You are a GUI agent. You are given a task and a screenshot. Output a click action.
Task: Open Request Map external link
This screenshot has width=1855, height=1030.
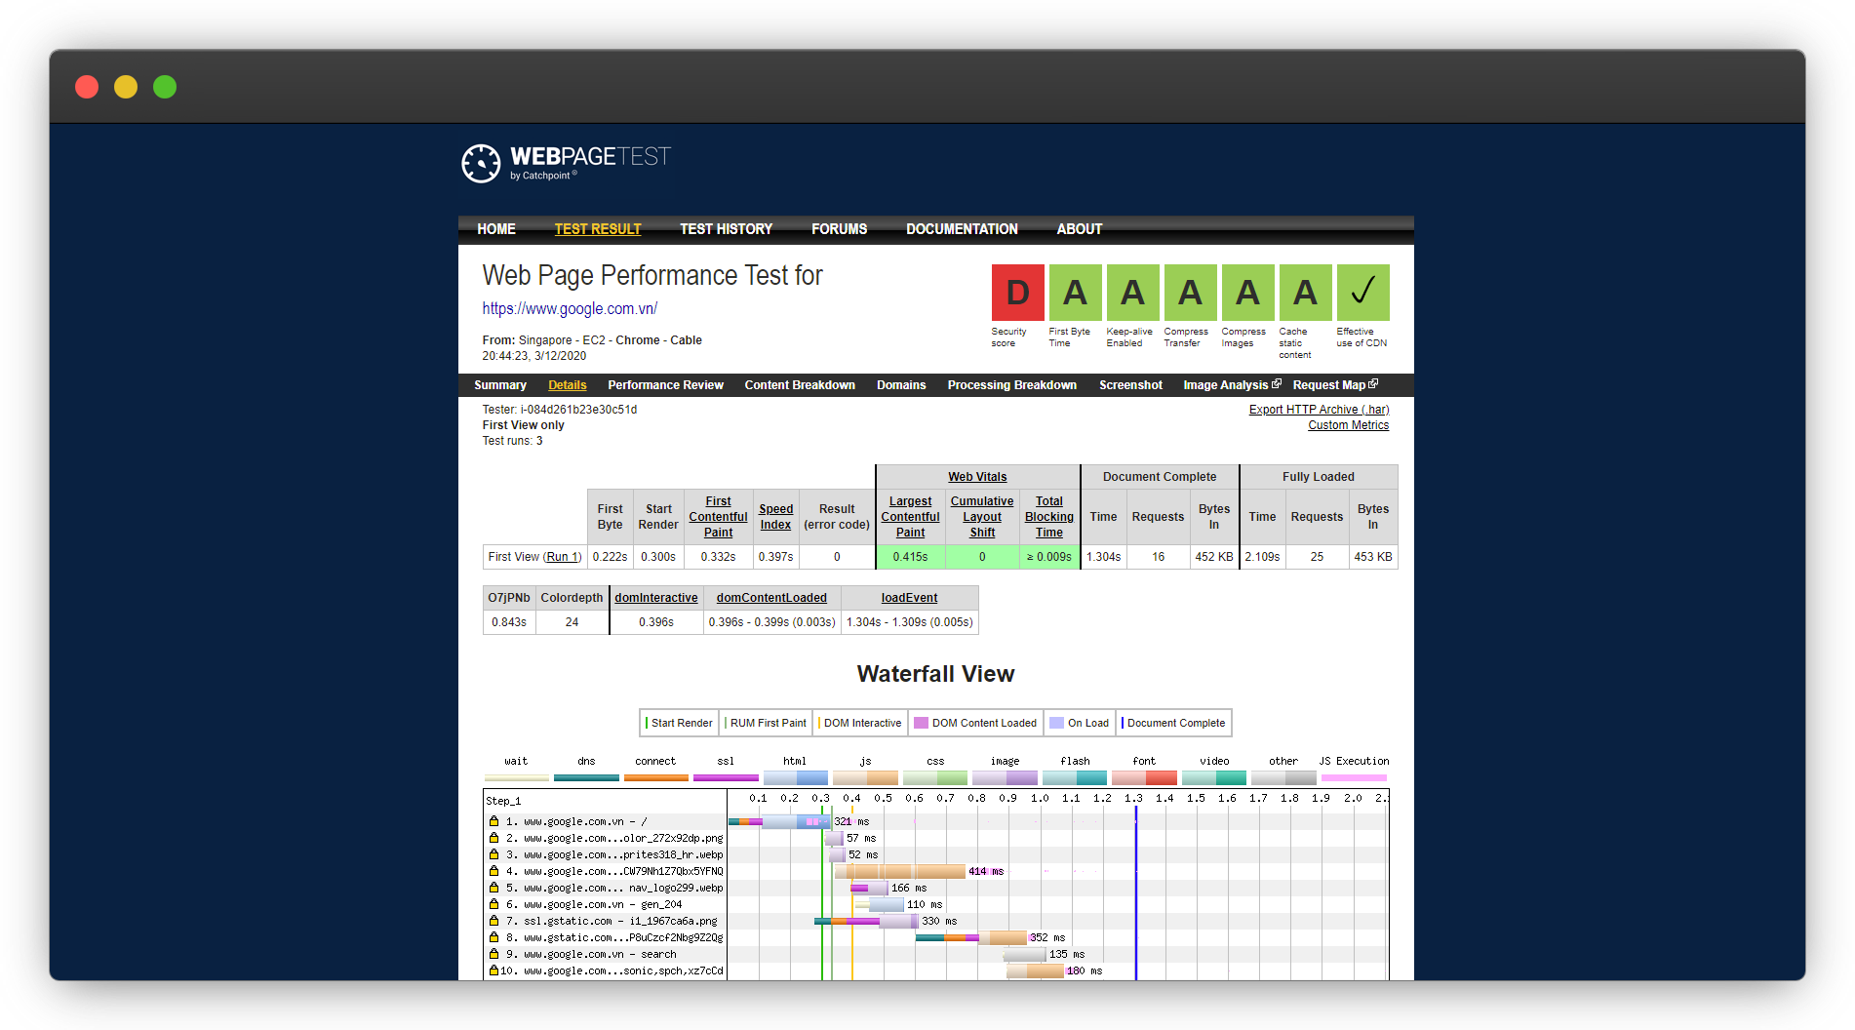tap(1335, 385)
